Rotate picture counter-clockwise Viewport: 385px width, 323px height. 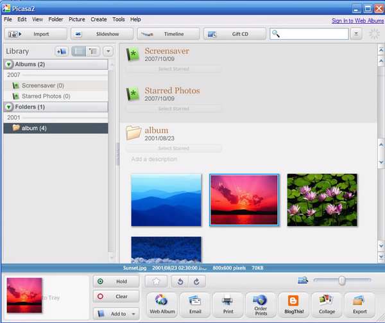tap(180, 281)
